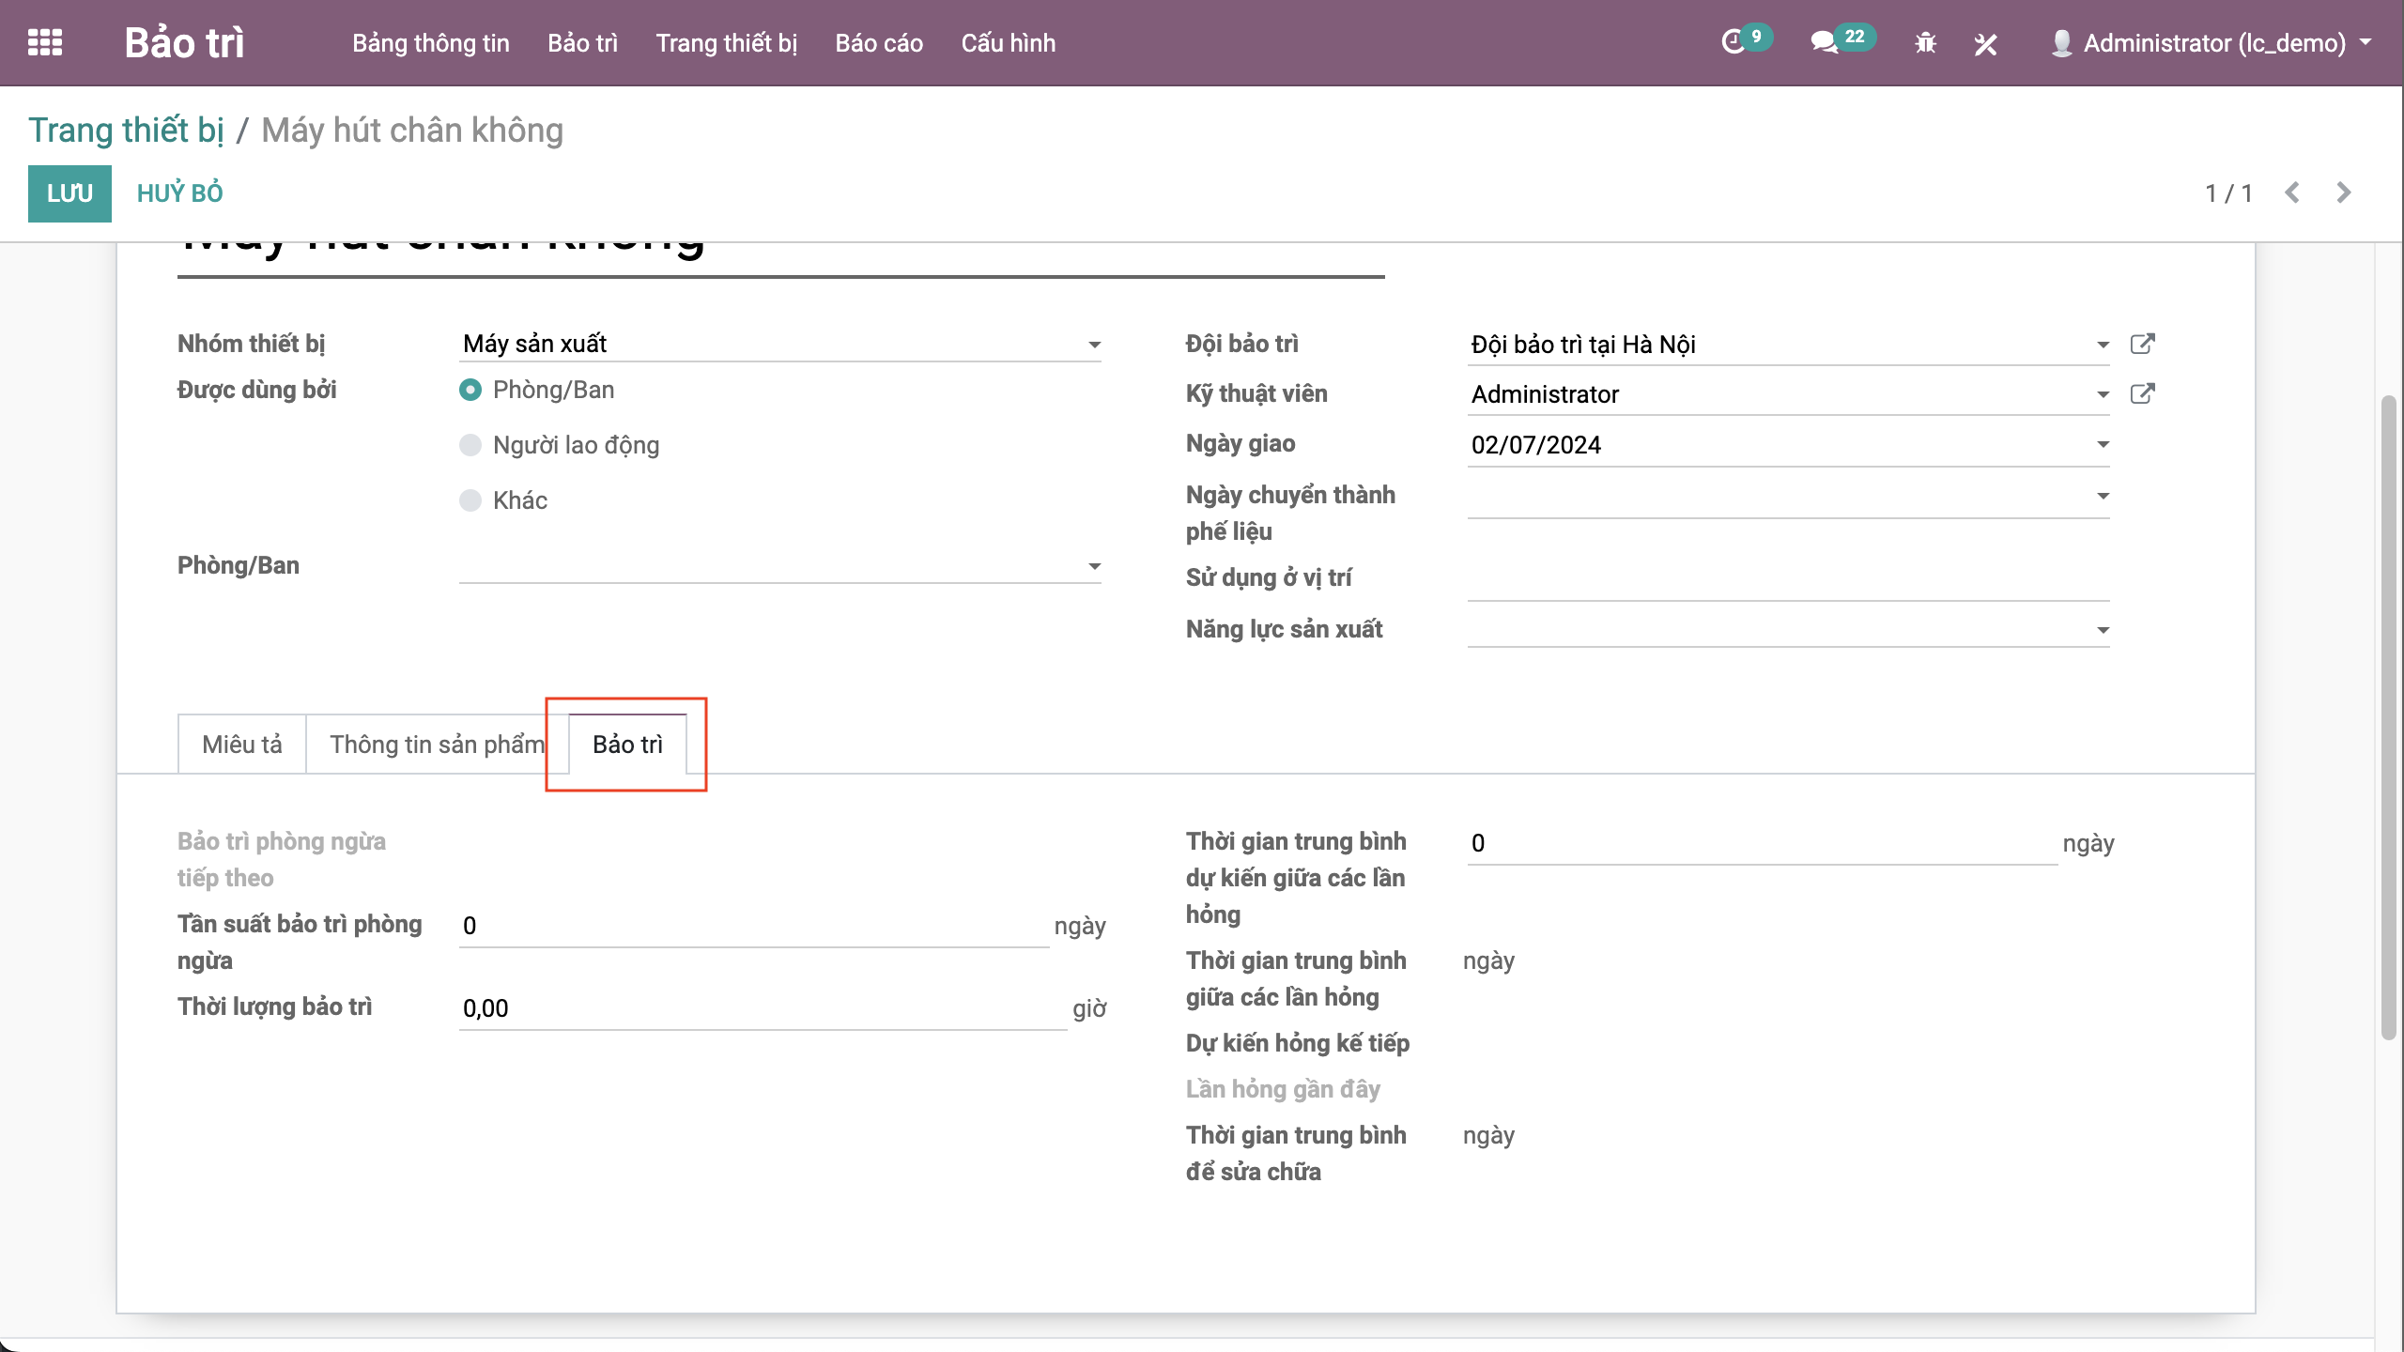The image size is (2404, 1352).
Task: Expand the Ngày giao date dropdown
Action: click(x=2103, y=445)
